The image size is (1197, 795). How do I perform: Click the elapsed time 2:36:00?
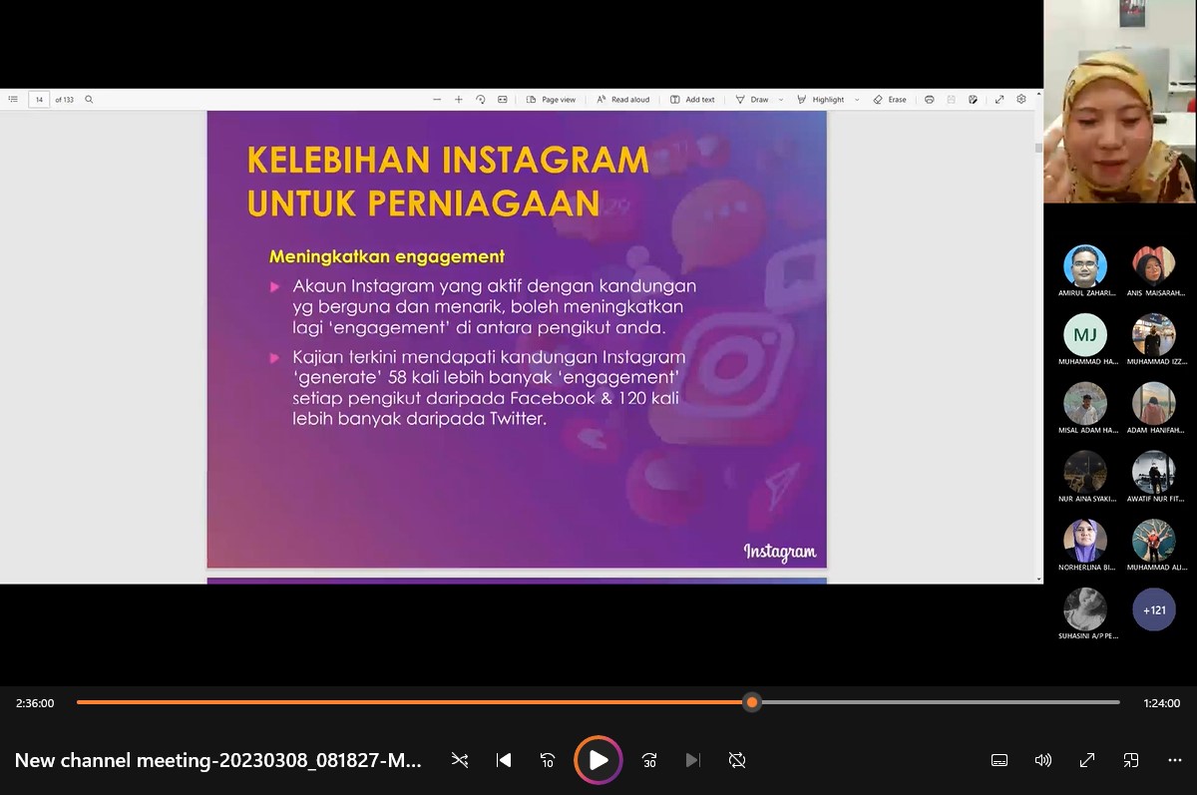tap(35, 703)
